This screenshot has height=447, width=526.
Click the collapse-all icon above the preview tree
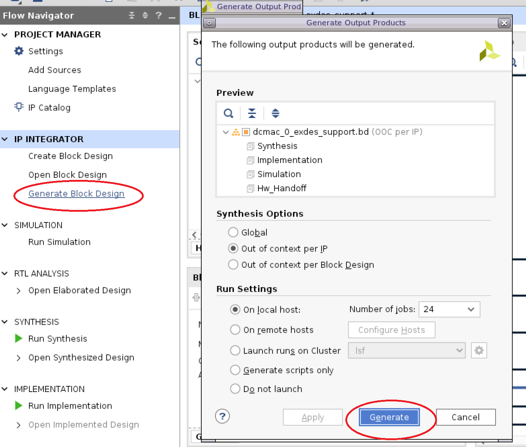pos(252,113)
